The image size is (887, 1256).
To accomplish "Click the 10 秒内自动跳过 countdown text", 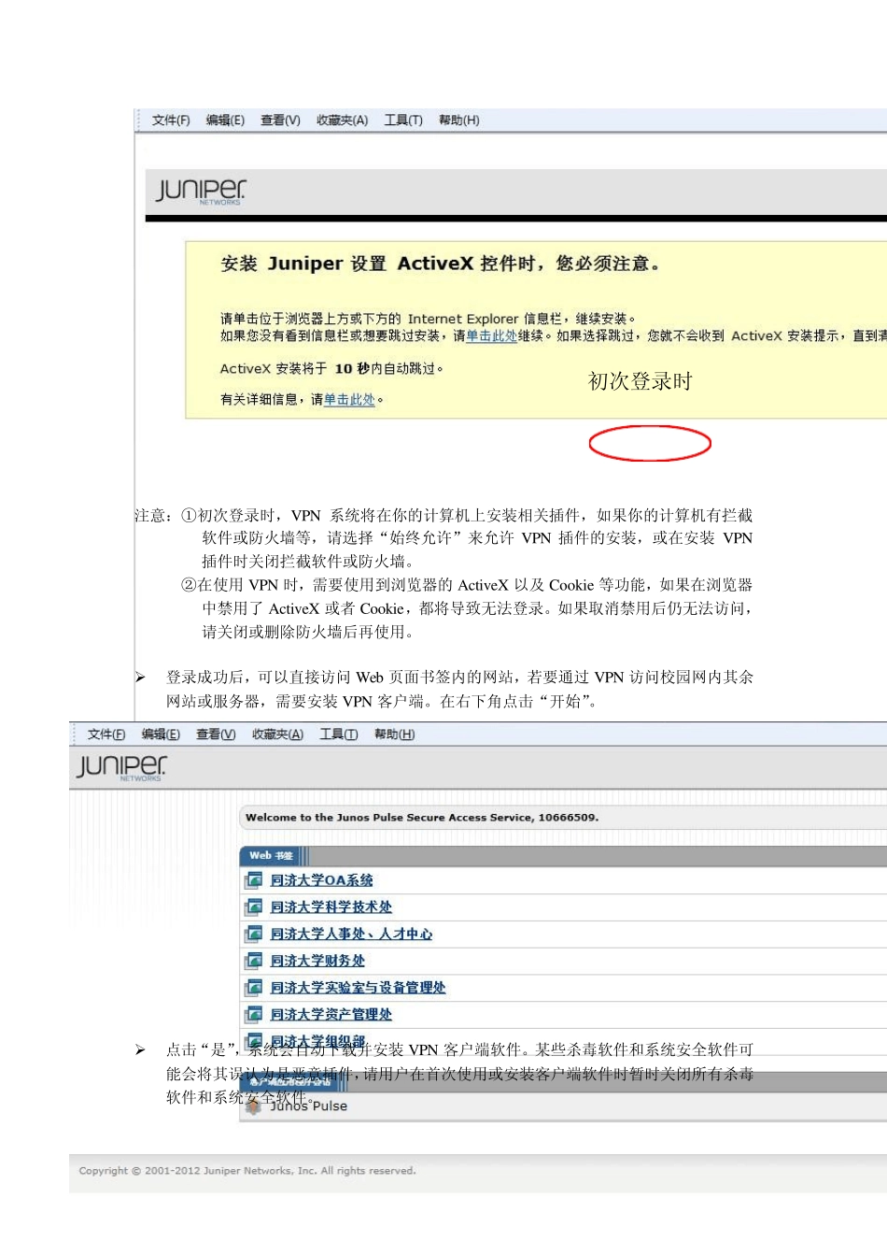I will click(x=389, y=369).
